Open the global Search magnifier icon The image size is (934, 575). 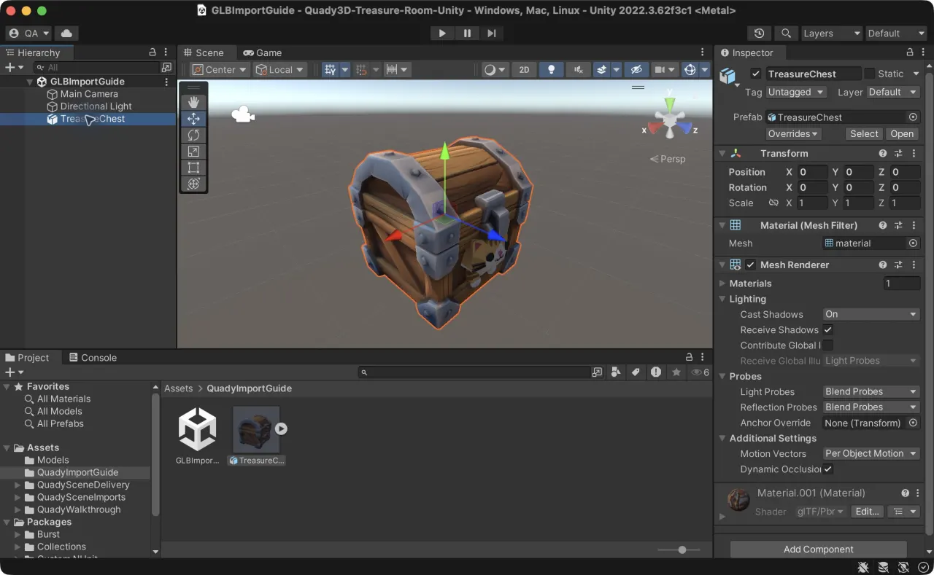pyautogui.click(x=785, y=34)
